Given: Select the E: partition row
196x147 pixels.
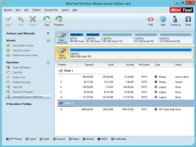Looking at the screenshot, I should point(126,87).
